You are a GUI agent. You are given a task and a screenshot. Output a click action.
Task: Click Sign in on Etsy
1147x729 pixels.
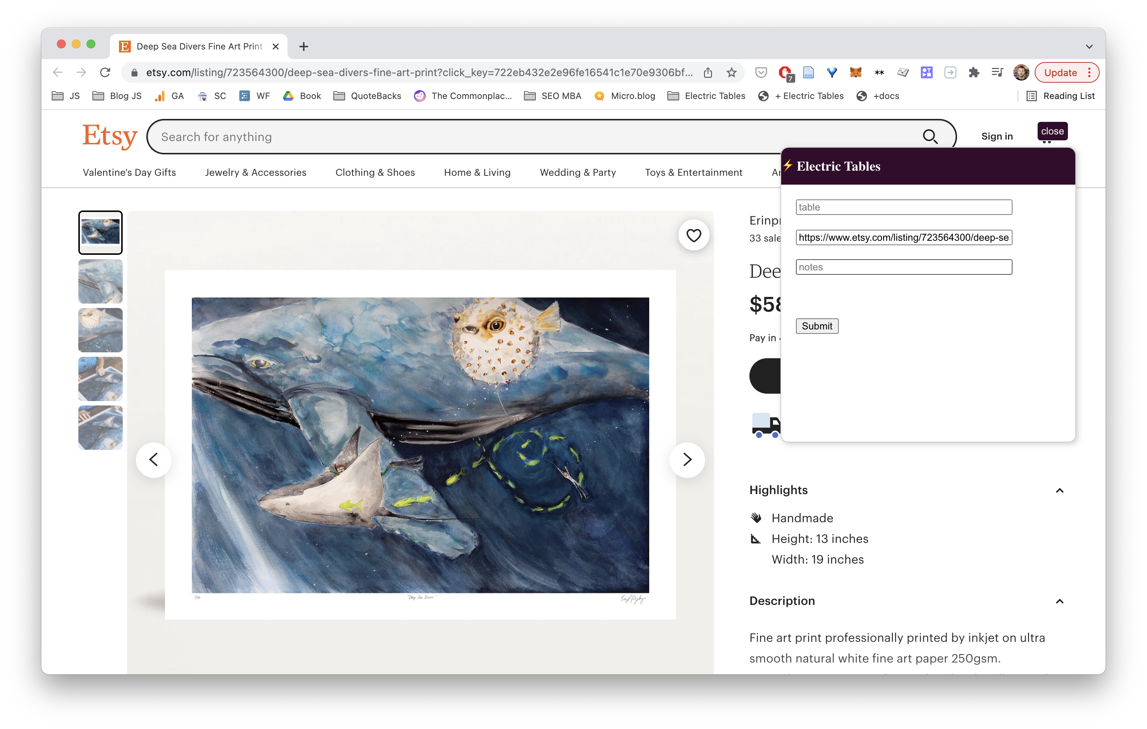tap(997, 136)
